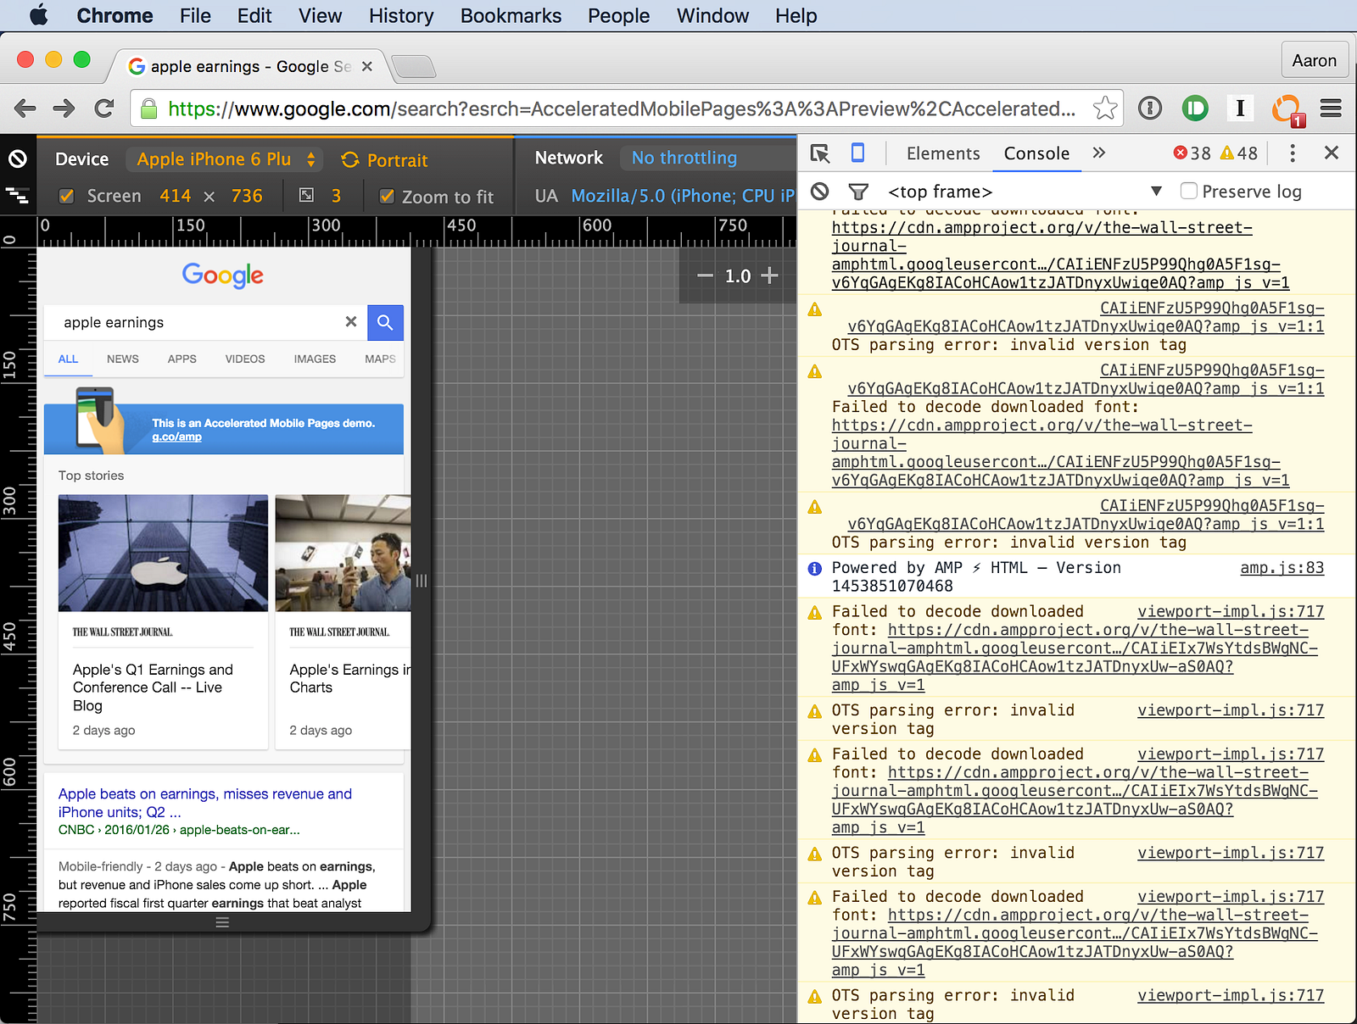The height and width of the screenshot is (1024, 1357).
Task: Open DevTools three-dot options menu
Action: [x=1293, y=153]
